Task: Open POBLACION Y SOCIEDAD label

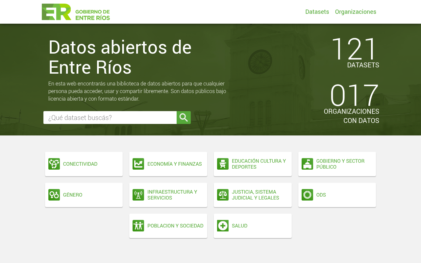Action: point(175,226)
